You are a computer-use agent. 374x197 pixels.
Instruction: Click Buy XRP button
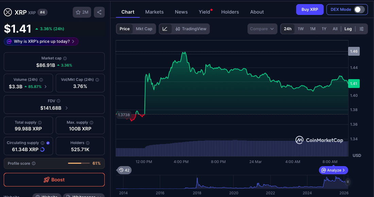[x=310, y=10]
